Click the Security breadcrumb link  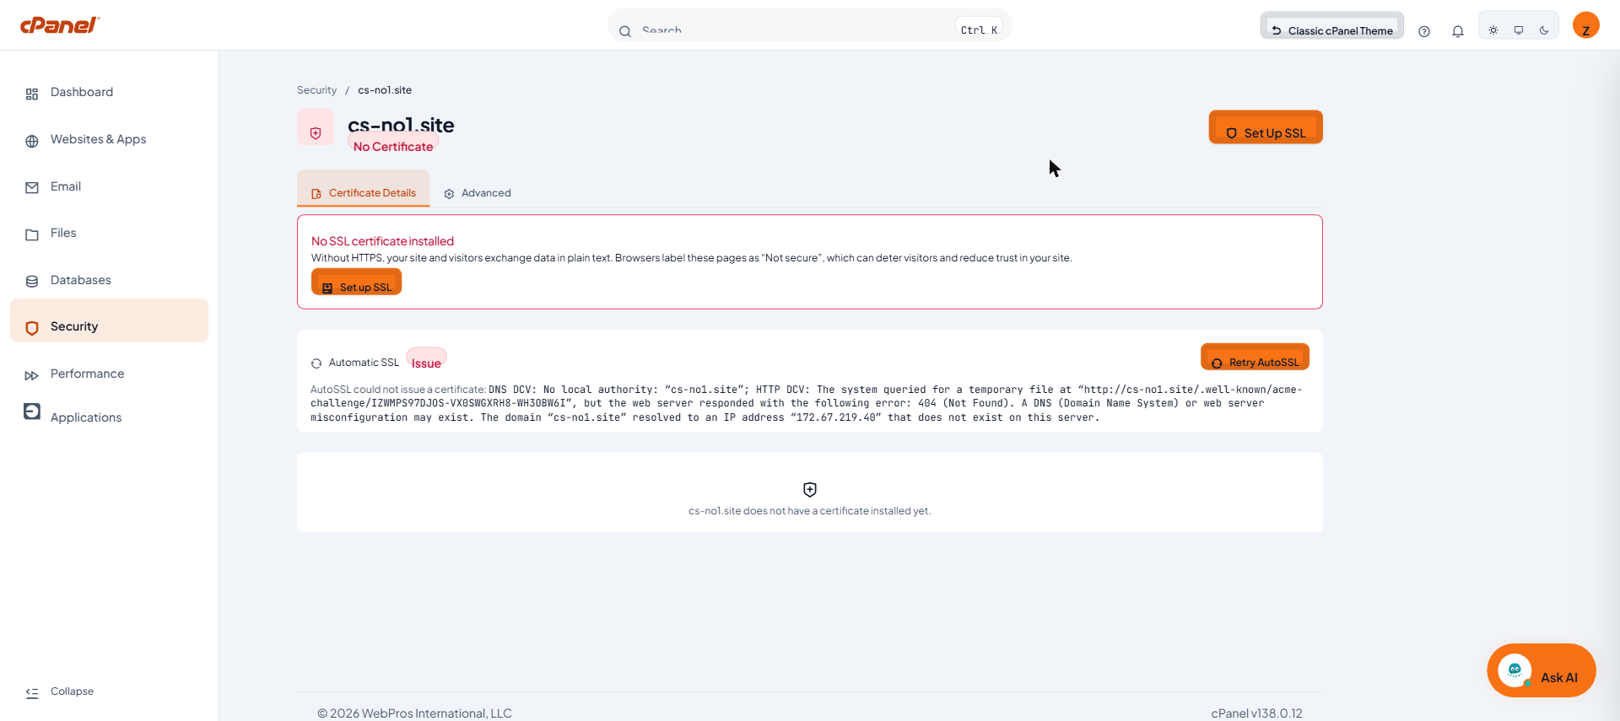click(316, 90)
